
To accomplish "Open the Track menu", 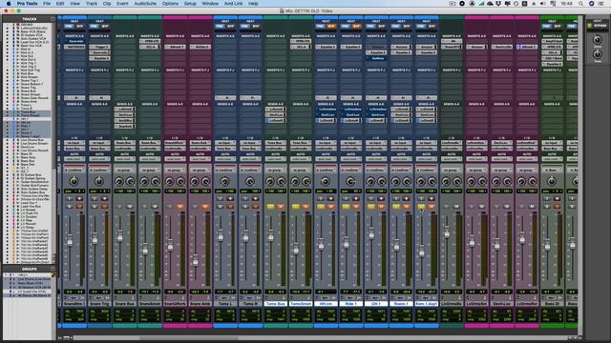I will pos(92,4).
